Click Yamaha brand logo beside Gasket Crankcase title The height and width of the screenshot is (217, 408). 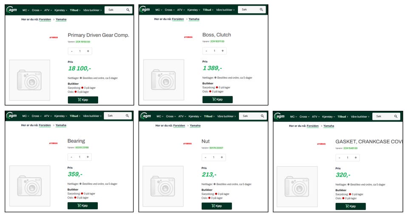321,144
